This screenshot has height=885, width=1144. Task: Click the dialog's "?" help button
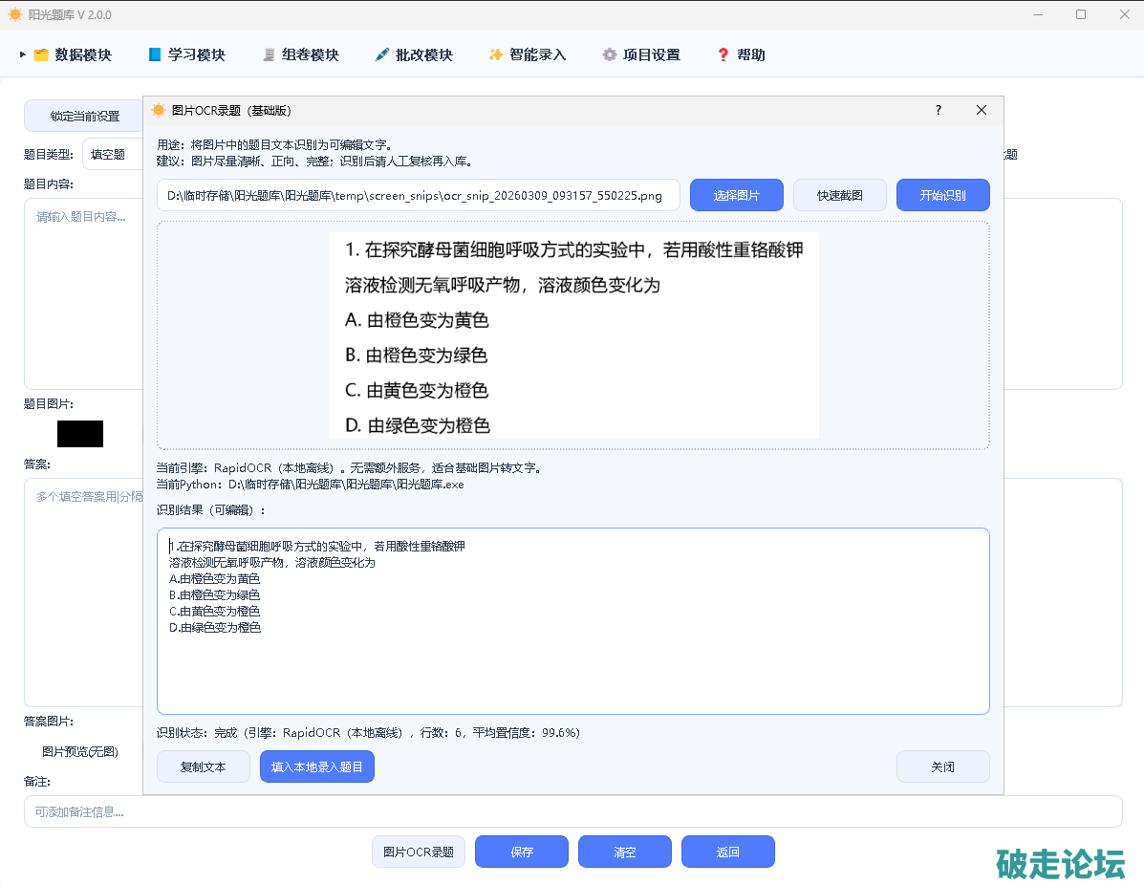[x=939, y=110]
